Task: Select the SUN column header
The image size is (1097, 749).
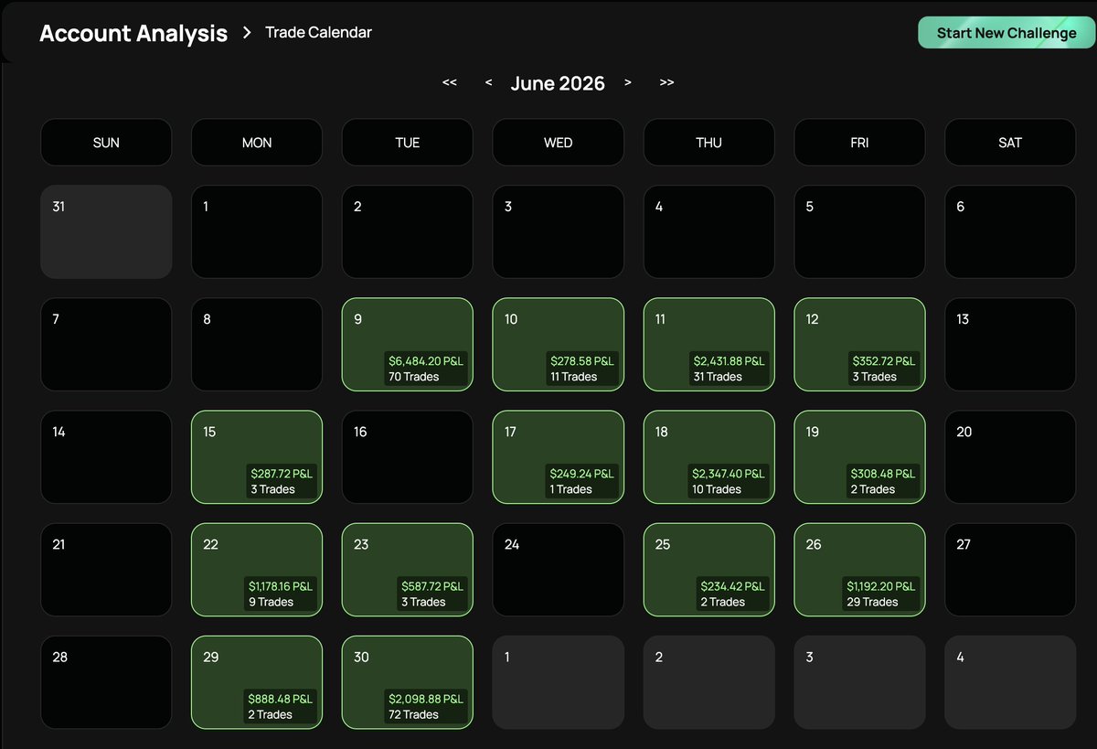Action: point(106,143)
